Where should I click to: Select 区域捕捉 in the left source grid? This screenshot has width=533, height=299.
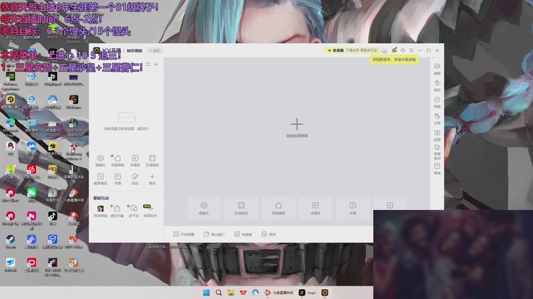(x=153, y=160)
